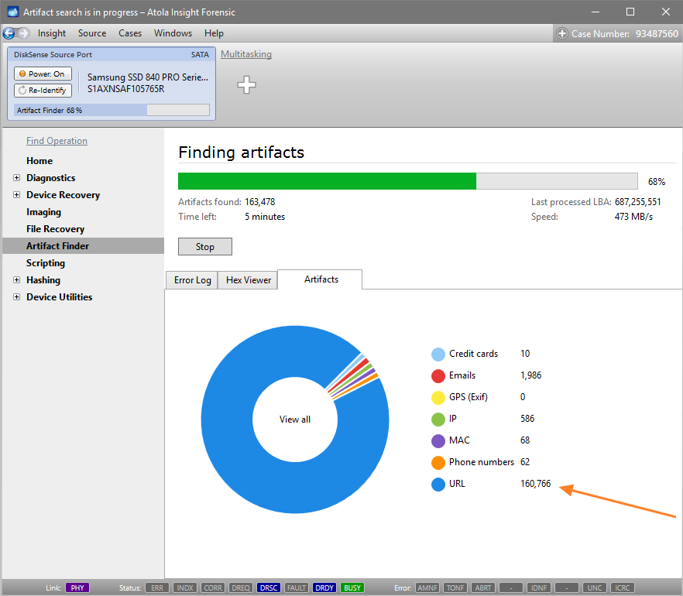
Task: Click the DRDY status indicator
Action: coord(324,588)
